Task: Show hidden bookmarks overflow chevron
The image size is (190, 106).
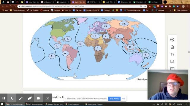Action: coord(171,10)
